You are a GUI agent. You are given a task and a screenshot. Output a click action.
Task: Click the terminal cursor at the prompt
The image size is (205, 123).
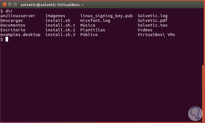tap(7, 39)
